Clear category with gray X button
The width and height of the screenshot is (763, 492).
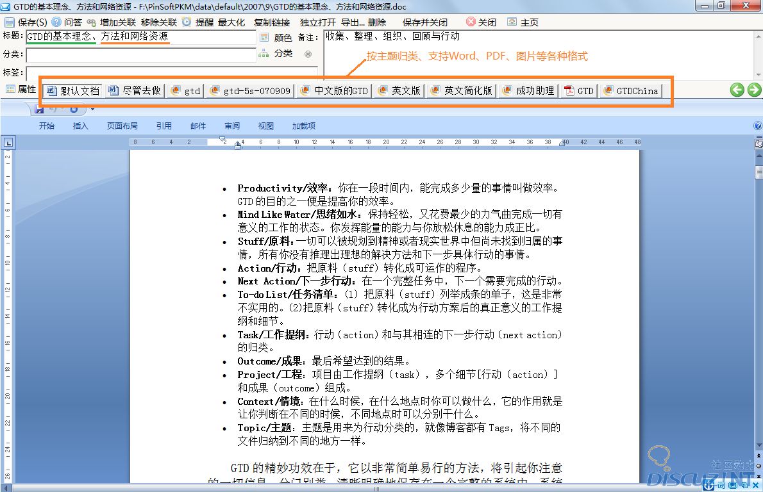(308, 54)
